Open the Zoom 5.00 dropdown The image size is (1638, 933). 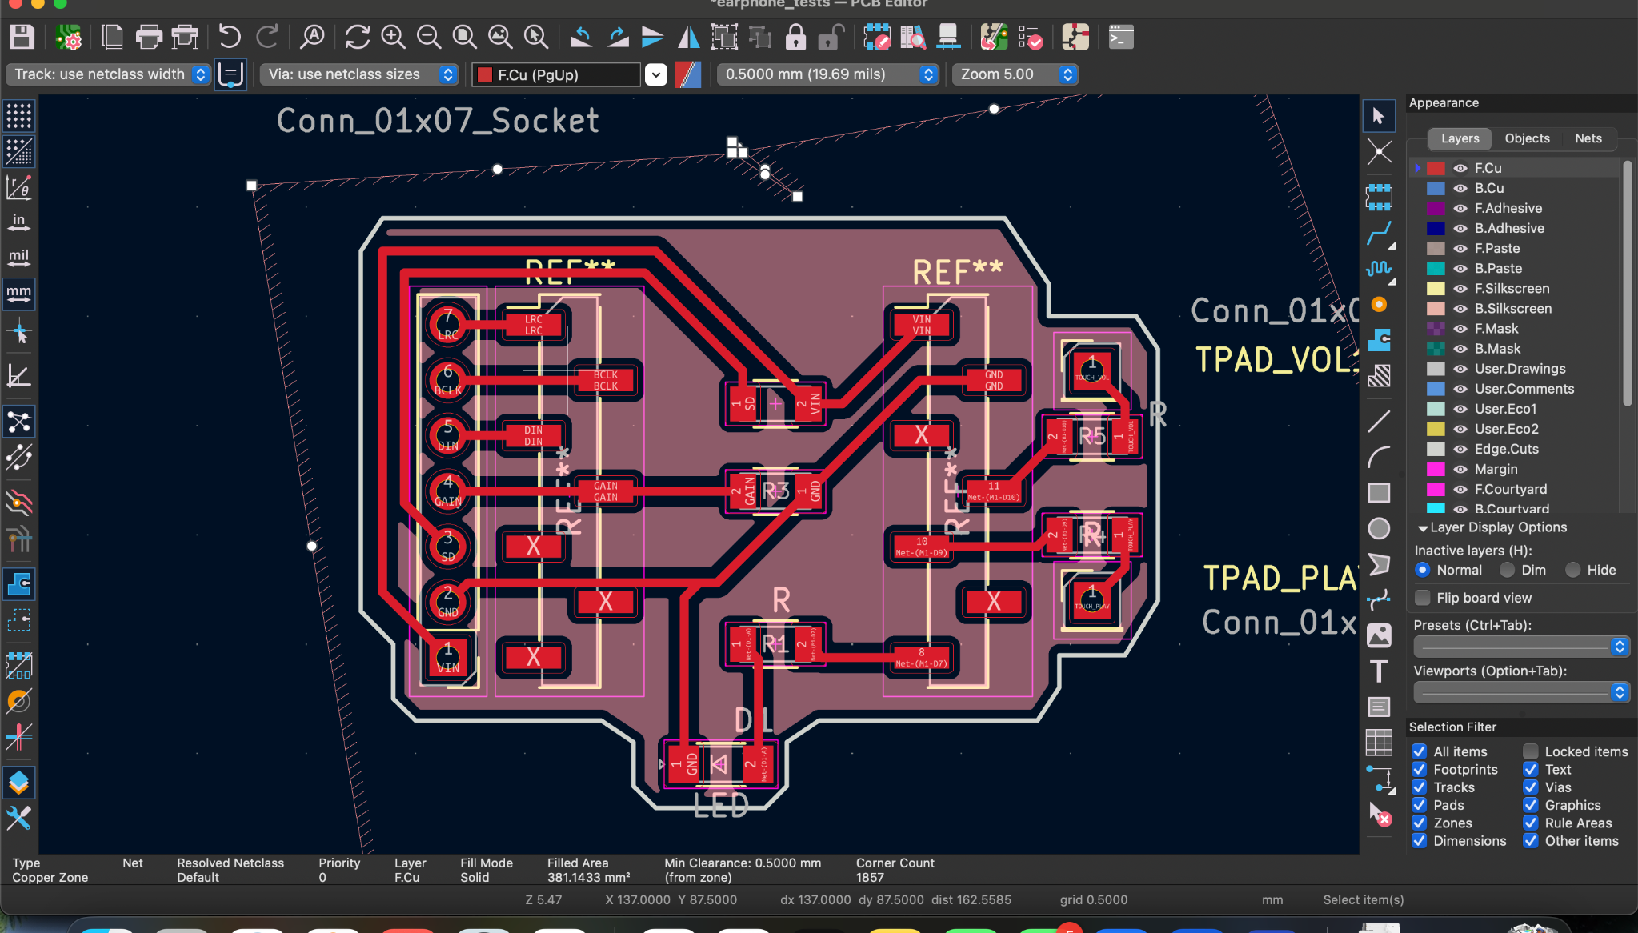pyautogui.click(x=1067, y=74)
